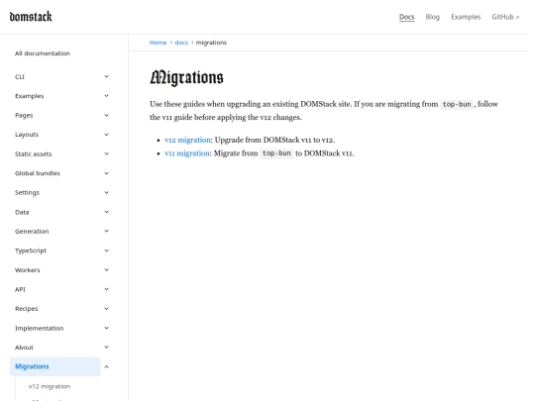The width and height of the screenshot is (535, 401).
Task: Open the Implementation sidebar page
Action: tap(40, 328)
